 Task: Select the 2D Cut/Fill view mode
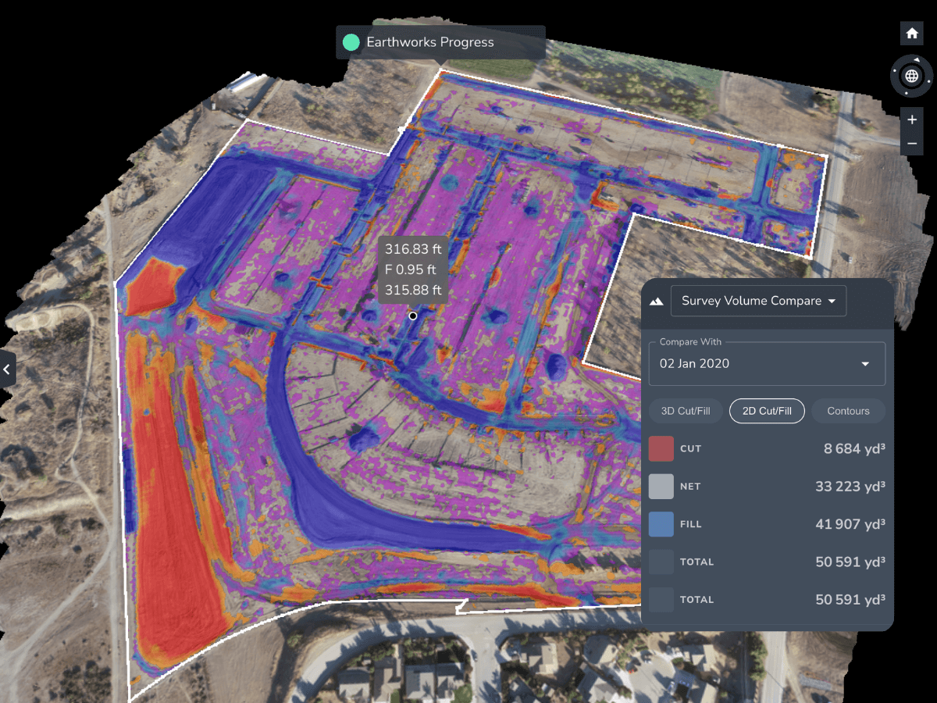click(x=766, y=411)
